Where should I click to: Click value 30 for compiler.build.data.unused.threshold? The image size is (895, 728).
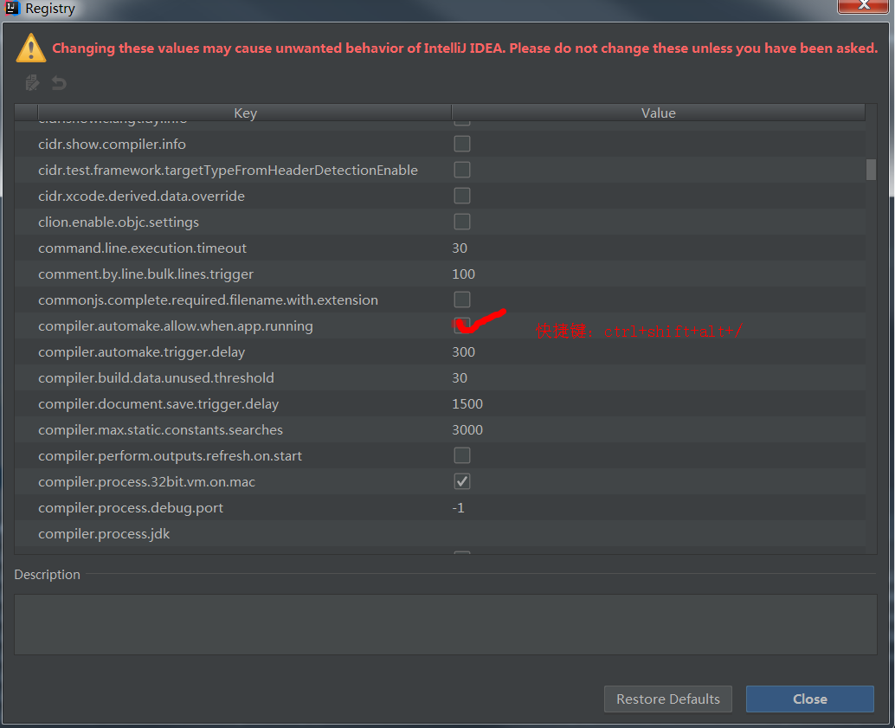tap(460, 378)
